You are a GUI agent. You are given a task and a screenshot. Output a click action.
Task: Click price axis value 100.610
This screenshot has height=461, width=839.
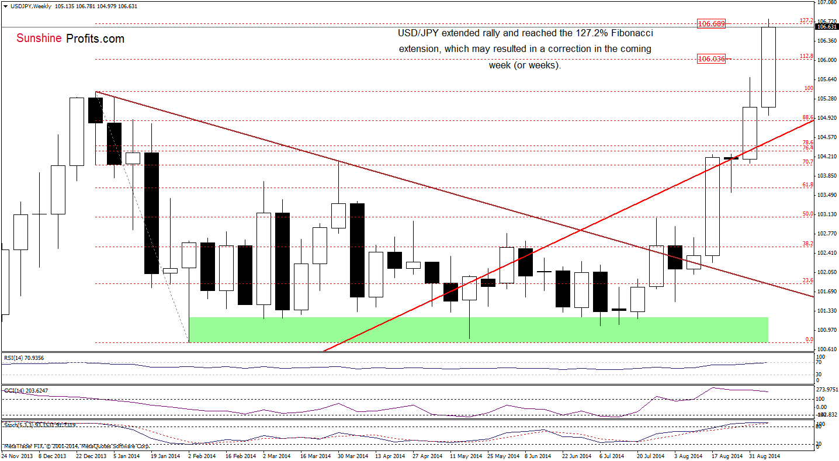(x=827, y=349)
